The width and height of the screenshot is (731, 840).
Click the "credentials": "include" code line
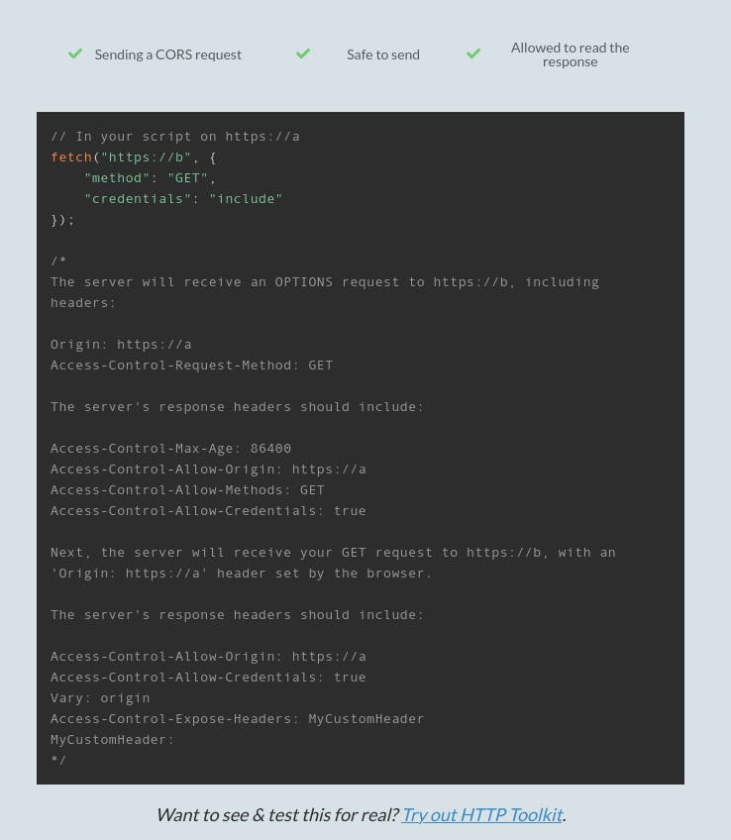tap(182, 199)
